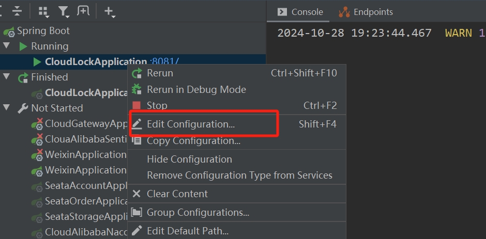The width and height of the screenshot is (486, 239).
Task: Click the Edit Default Path pencil icon
Action: pyautogui.click(x=136, y=231)
